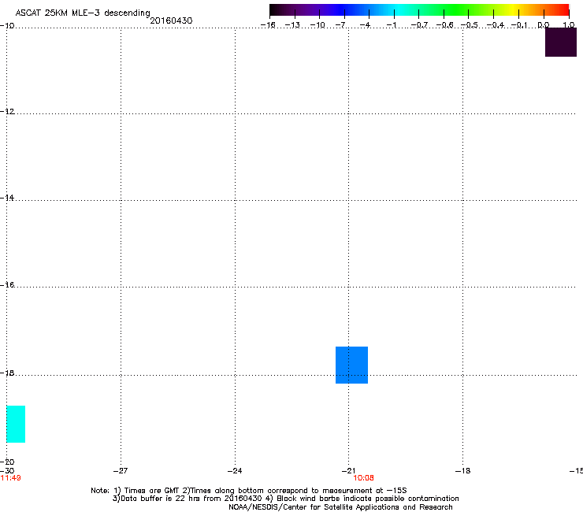The height and width of the screenshot is (512, 583).
Task: Click color scale value -13
Action: coord(292,25)
